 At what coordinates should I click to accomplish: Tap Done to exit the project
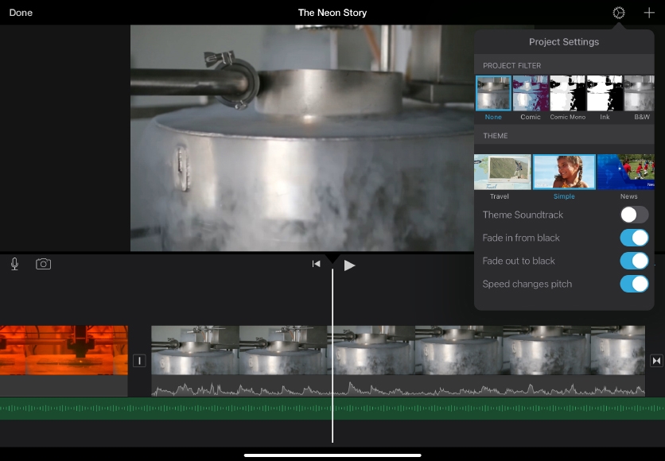coord(21,13)
